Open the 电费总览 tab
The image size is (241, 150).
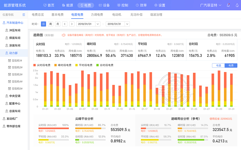(x=38, y=15)
